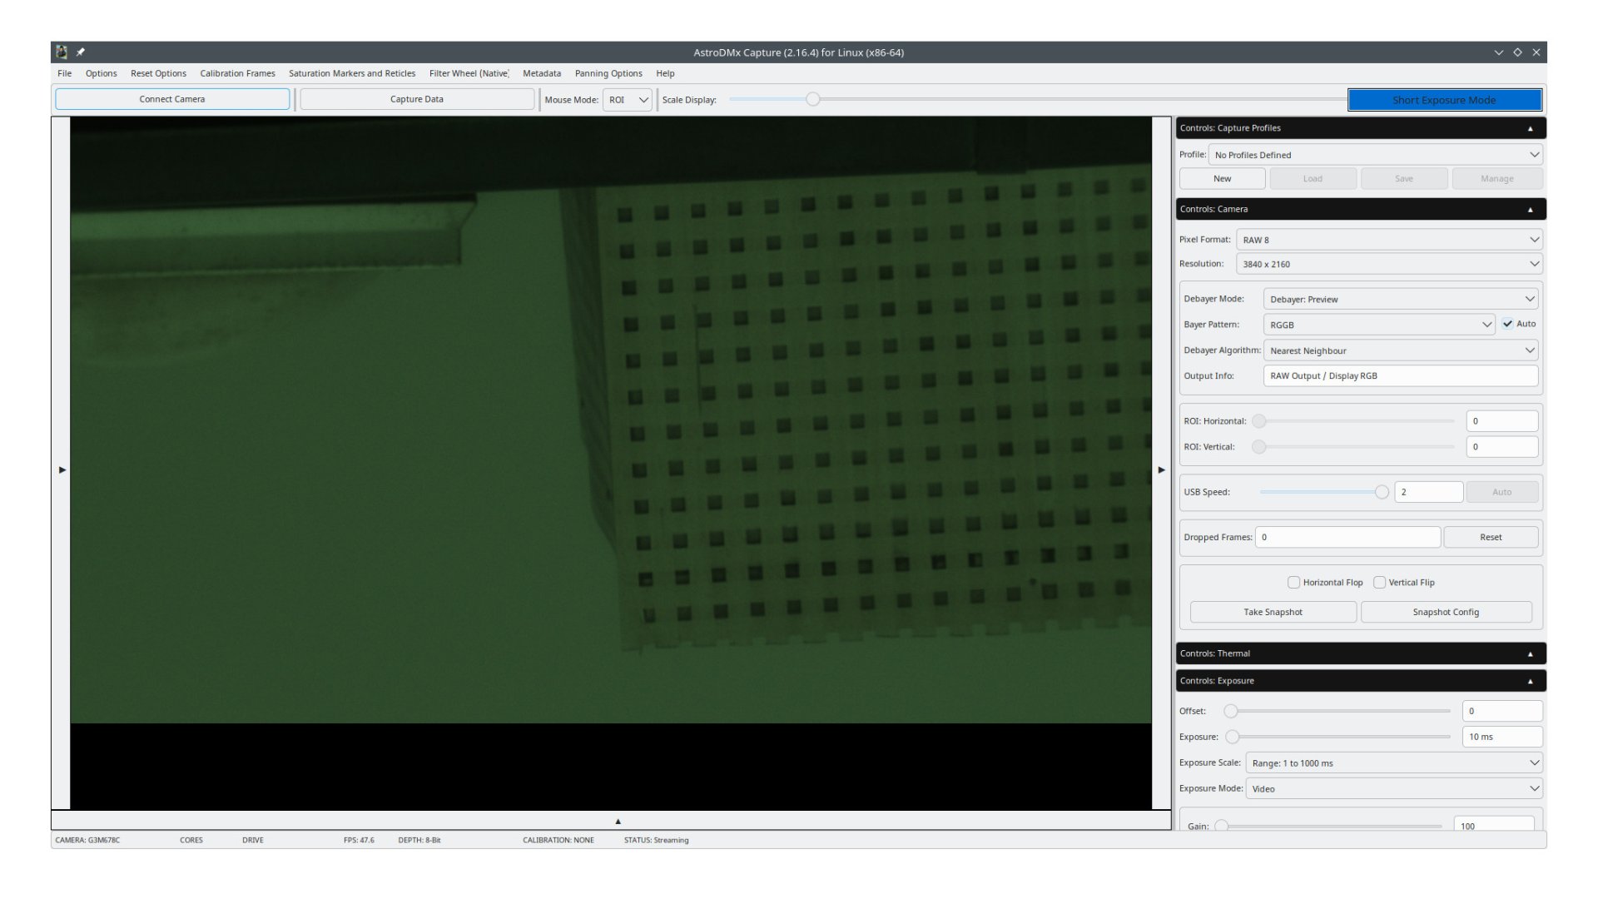Collapse the Controls: Exposure panel arrow

click(1530, 682)
